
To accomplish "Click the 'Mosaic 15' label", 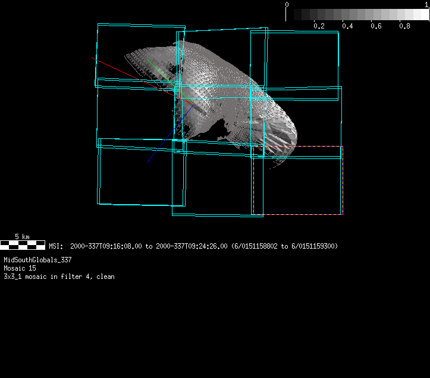I will pyautogui.click(x=18, y=268).
